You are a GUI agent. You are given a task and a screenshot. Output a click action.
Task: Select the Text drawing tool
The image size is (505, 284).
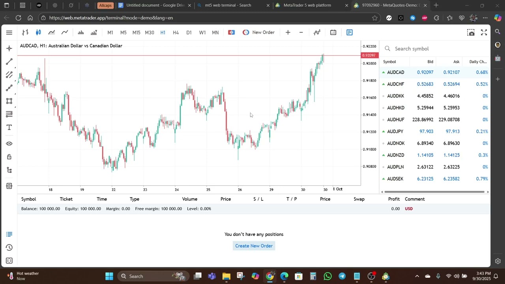point(9,127)
